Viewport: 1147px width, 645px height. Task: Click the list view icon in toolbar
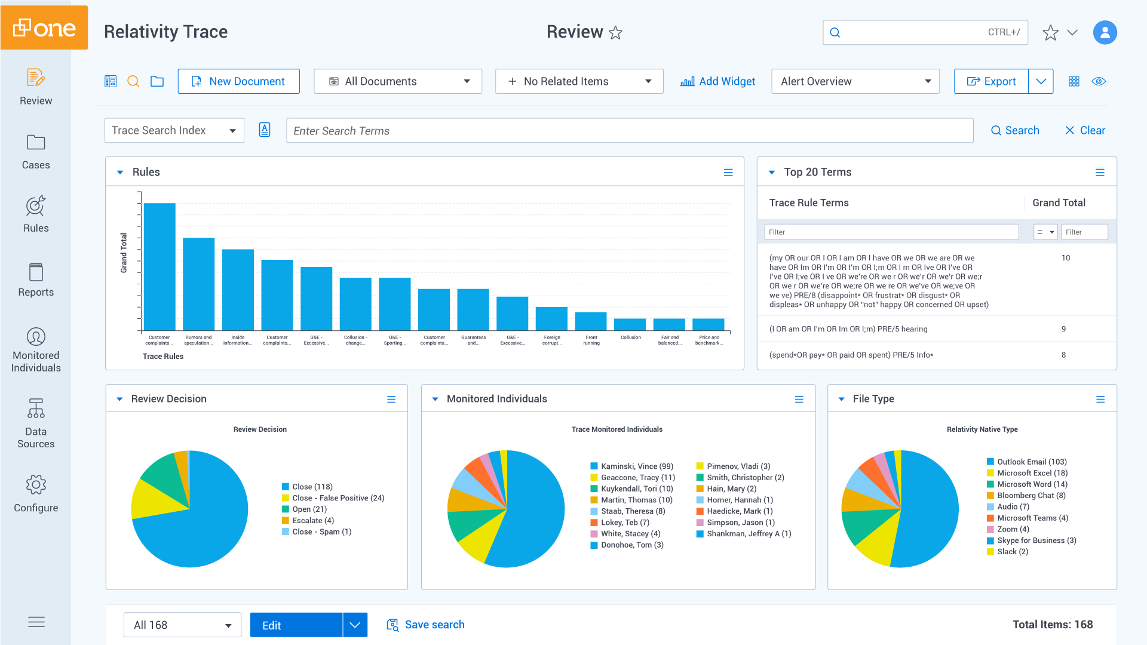(x=111, y=81)
